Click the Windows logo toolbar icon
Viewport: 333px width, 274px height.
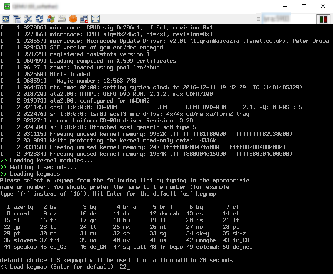(x=51, y=19)
